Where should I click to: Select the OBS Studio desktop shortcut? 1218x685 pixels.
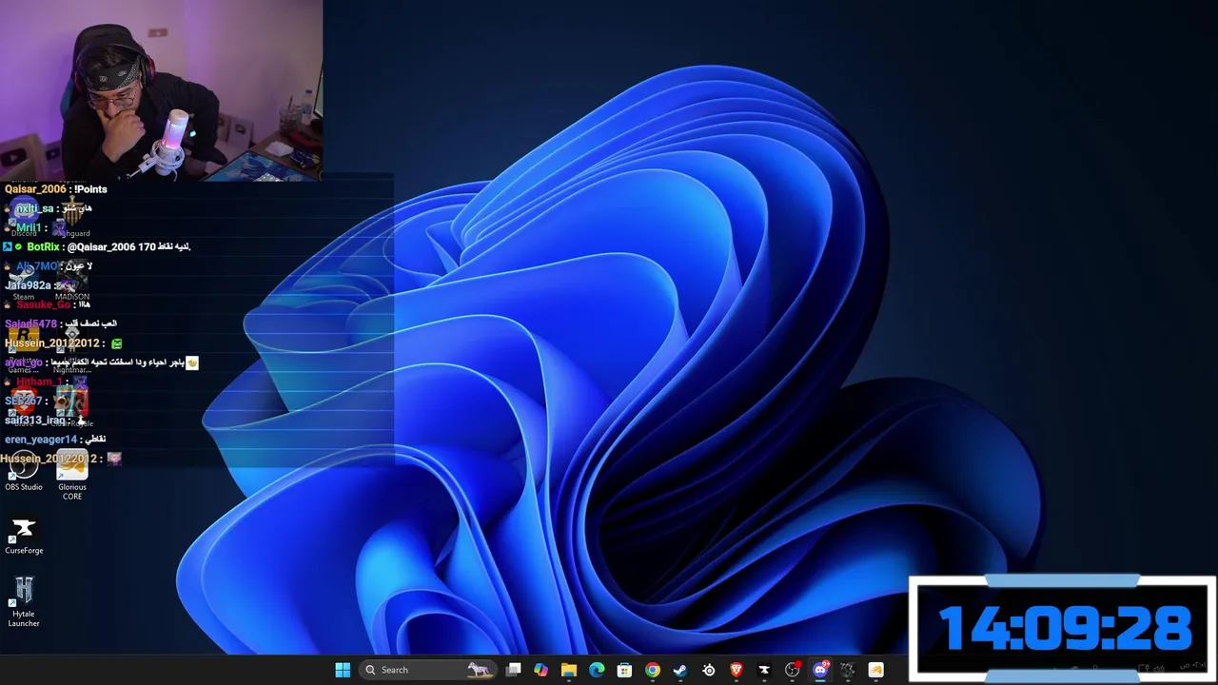tap(24, 471)
